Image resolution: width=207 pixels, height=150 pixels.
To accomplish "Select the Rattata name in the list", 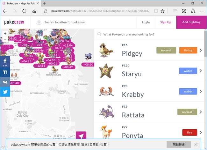I will [x=133, y=115].
